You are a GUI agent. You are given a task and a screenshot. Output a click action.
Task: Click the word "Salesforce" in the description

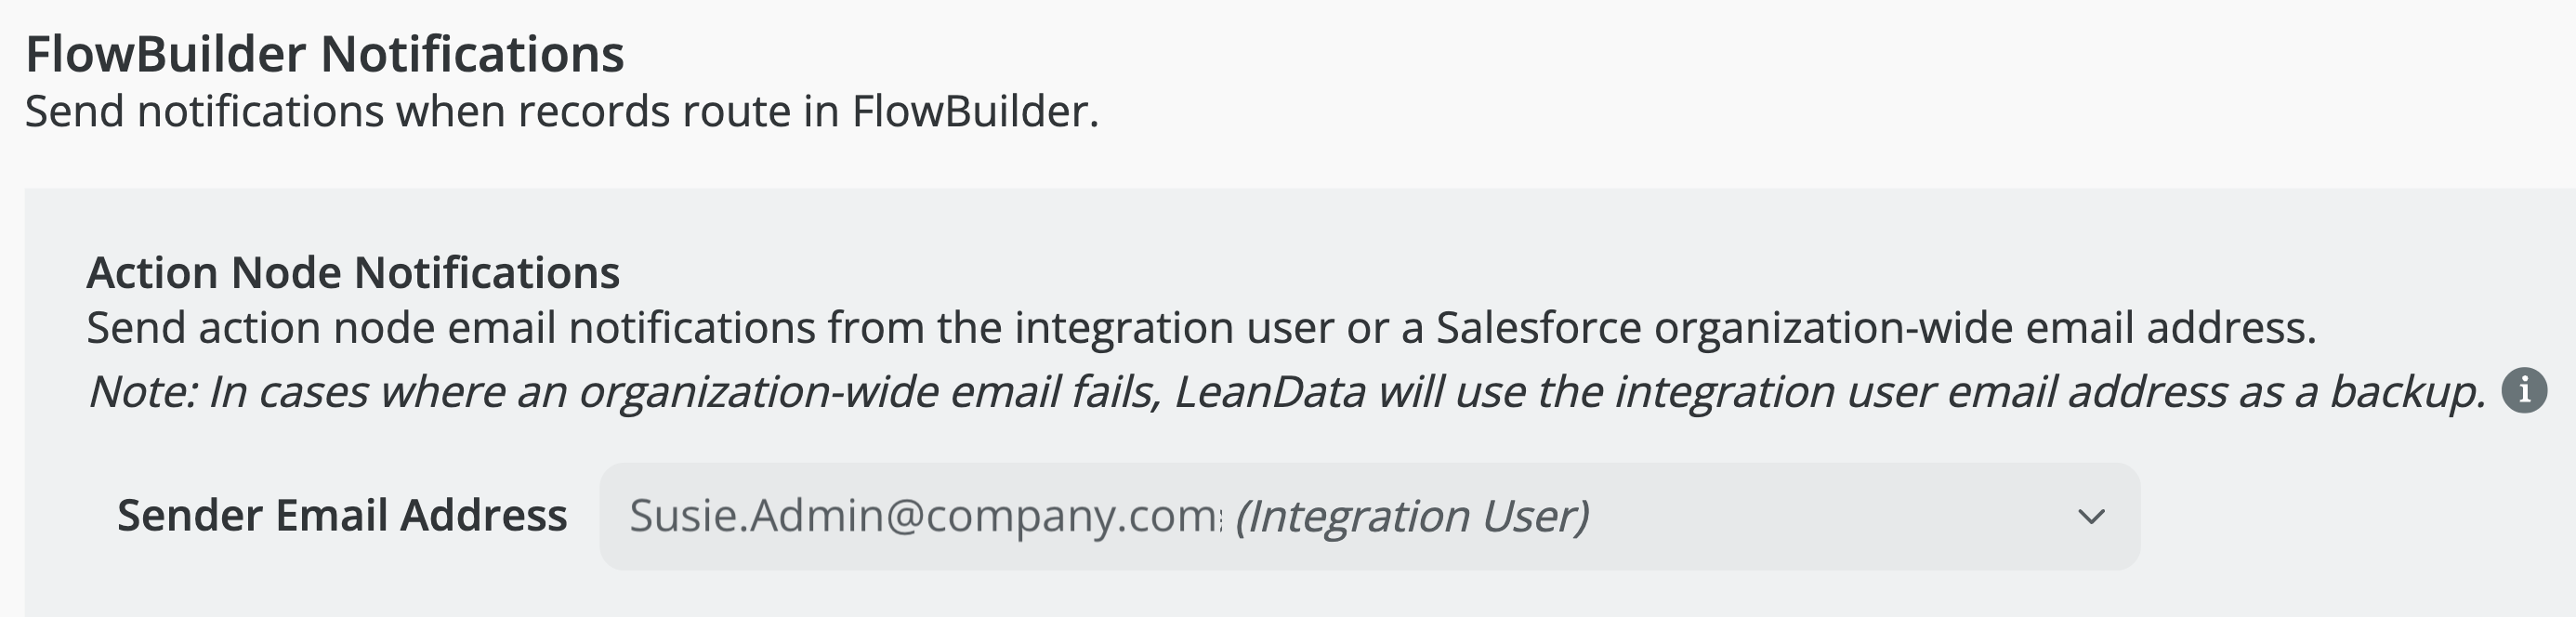click(x=1538, y=328)
